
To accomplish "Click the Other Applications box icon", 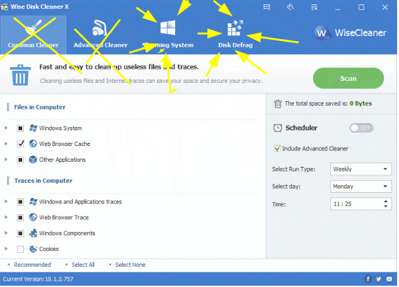I will click(33, 160).
